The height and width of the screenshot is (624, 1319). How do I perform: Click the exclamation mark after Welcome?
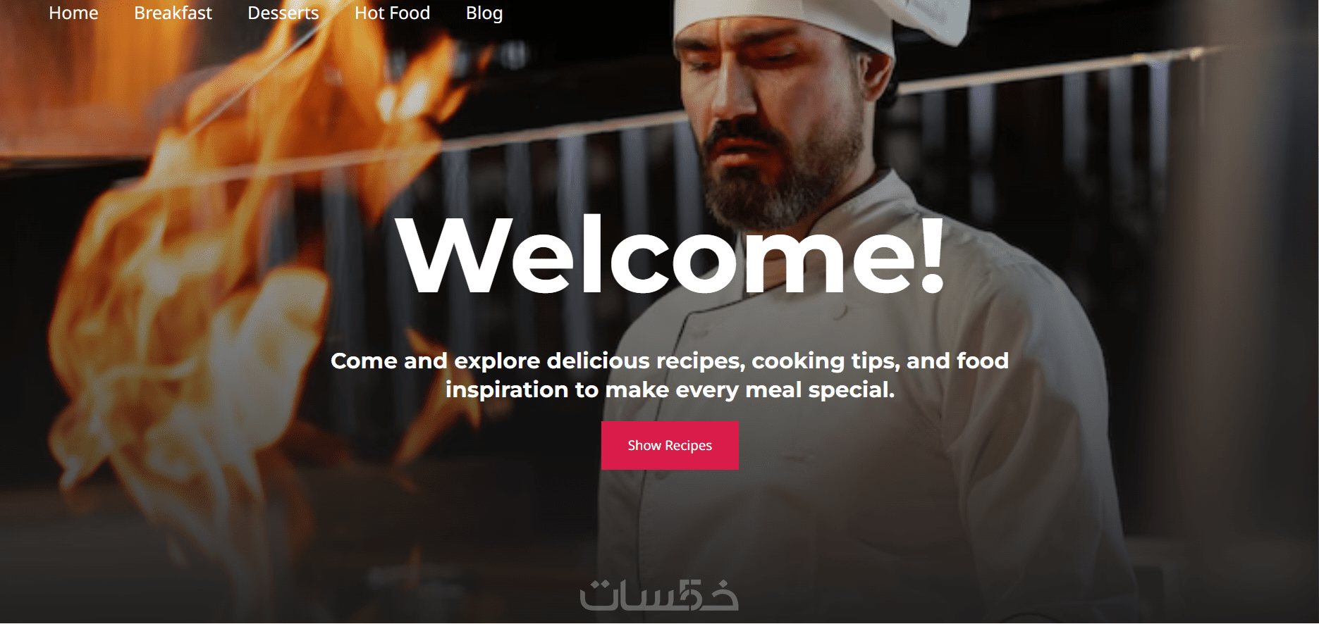pos(933,255)
